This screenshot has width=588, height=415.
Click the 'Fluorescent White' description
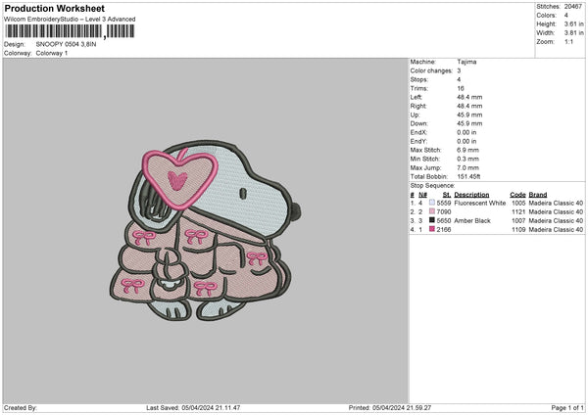click(479, 203)
